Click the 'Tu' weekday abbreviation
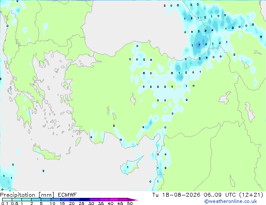The image size is (266, 205). coord(155,195)
